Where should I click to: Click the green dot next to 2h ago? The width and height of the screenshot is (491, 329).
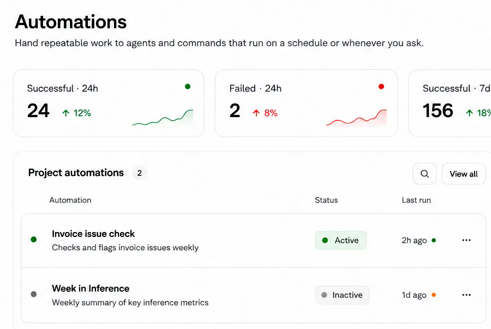(x=434, y=240)
